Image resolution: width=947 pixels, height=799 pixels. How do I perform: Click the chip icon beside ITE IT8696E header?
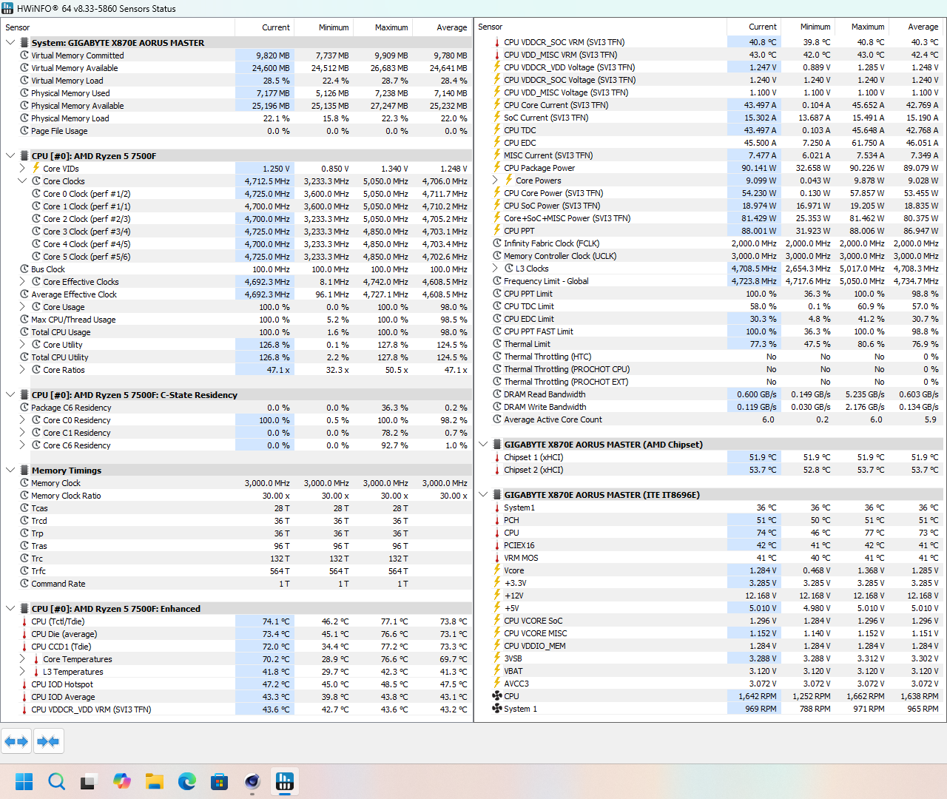tap(497, 495)
